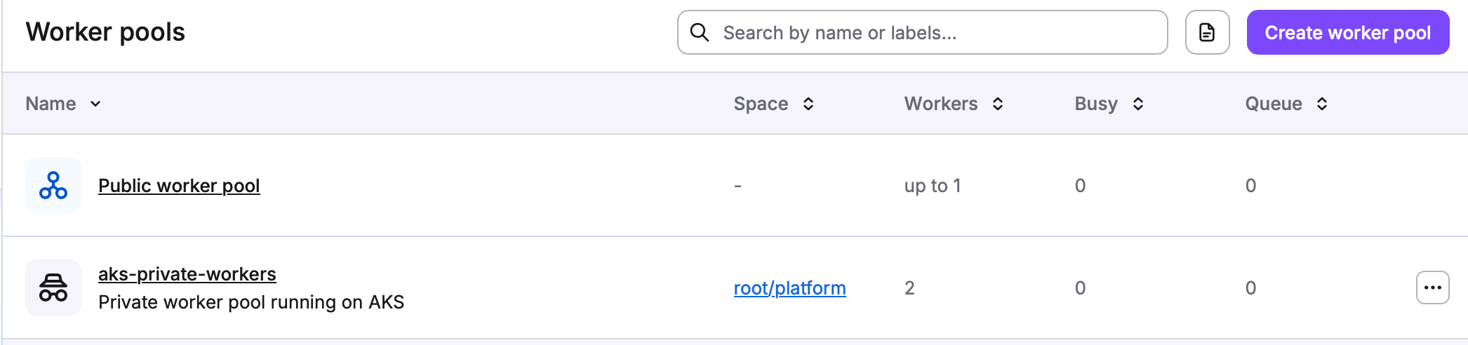Open the Public worker pool link

(179, 186)
